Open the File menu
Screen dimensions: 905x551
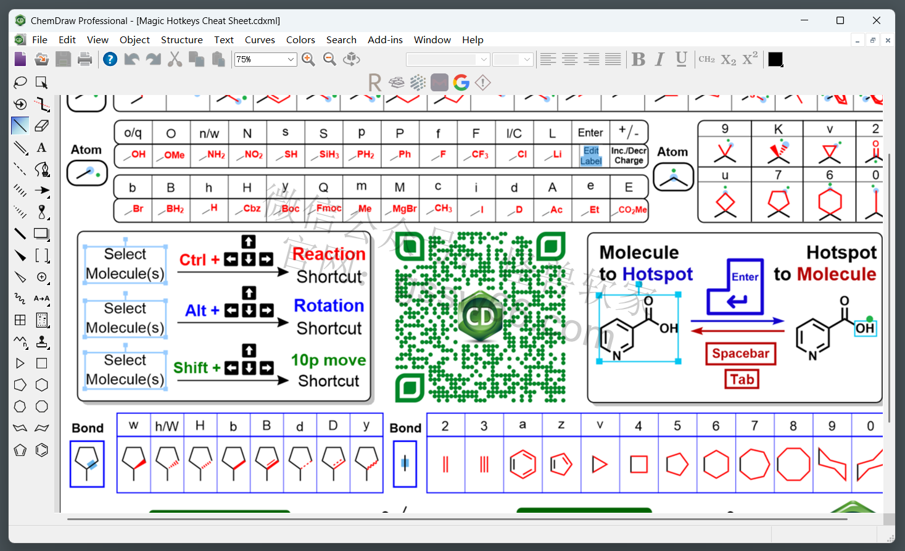(39, 39)
